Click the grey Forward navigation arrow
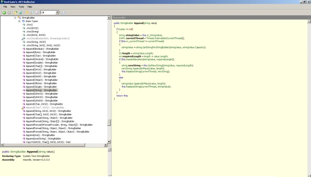The width and height of the screenshot is (311, 177). coord(9,13)
